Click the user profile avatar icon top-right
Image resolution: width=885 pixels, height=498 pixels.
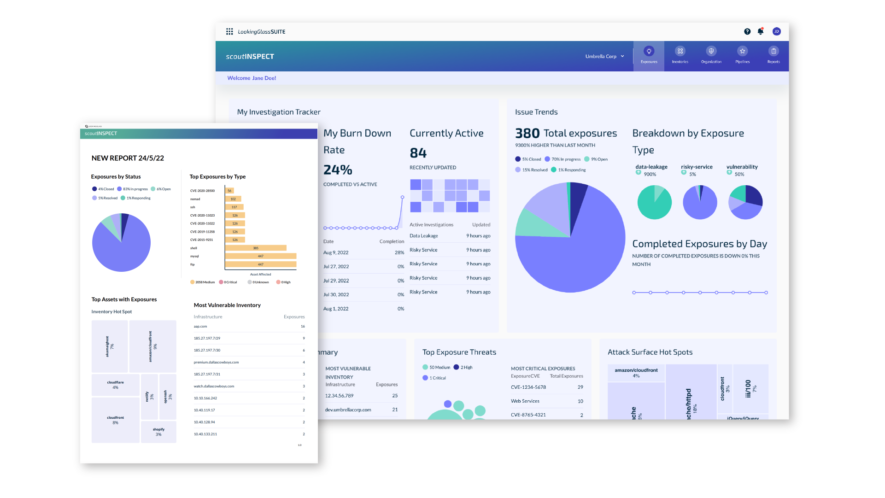pos(777,31)
